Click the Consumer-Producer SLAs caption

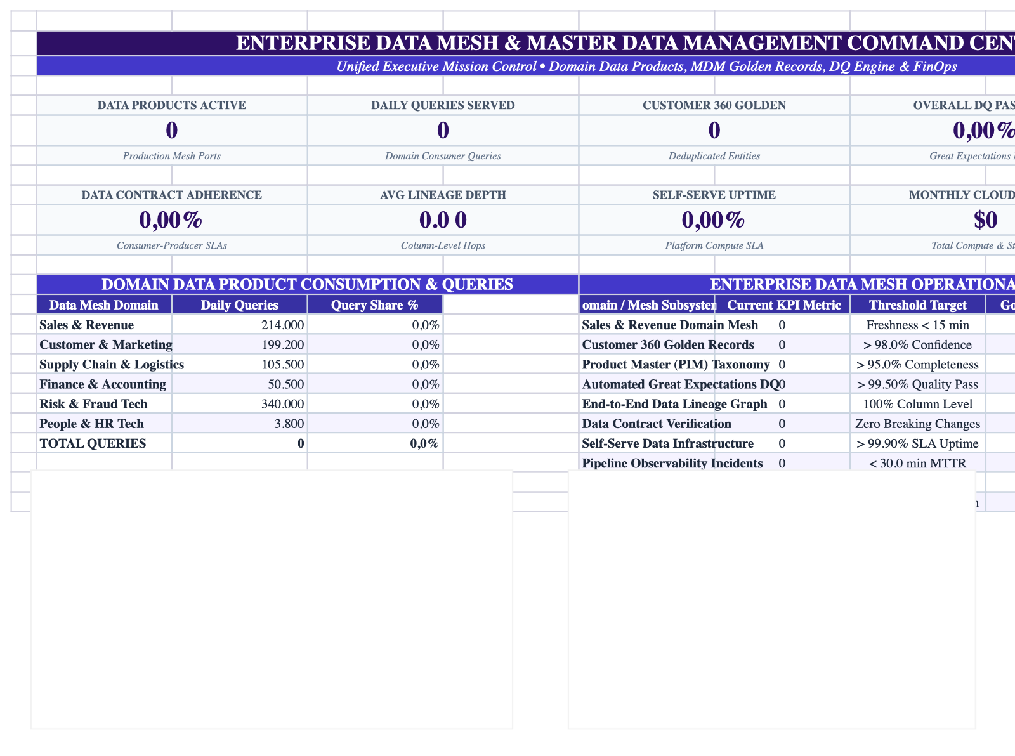click(x=172, y=245)
